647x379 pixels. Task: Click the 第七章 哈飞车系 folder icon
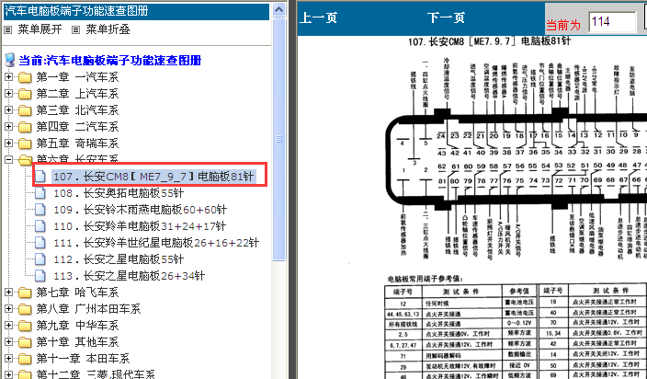[25, 293]
